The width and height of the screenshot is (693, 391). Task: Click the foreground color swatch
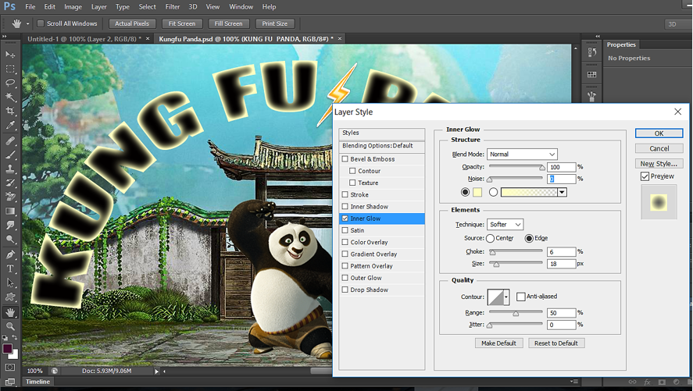(x=8, y=349)
